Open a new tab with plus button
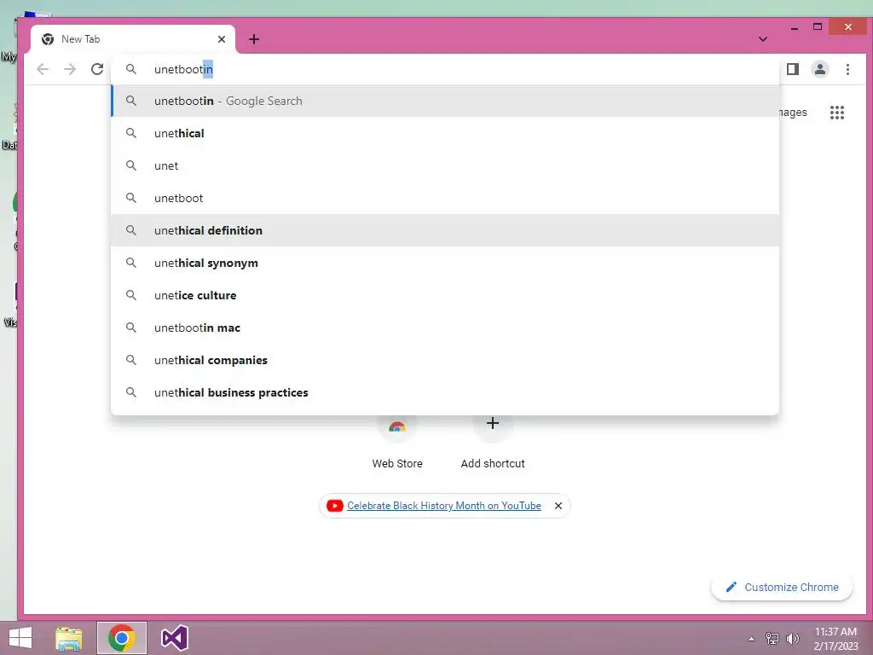 [254, 39]
